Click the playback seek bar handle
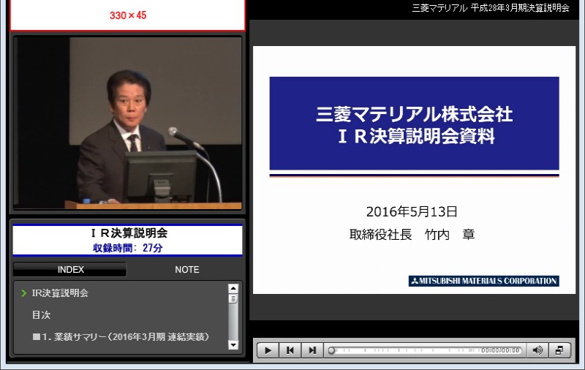Viewport: 585px width, 370px height. coord(331,350)
